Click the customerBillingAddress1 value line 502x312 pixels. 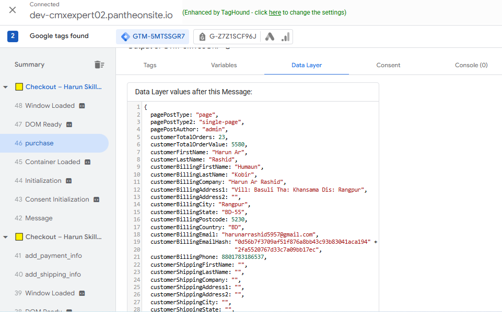pos(297,190)
